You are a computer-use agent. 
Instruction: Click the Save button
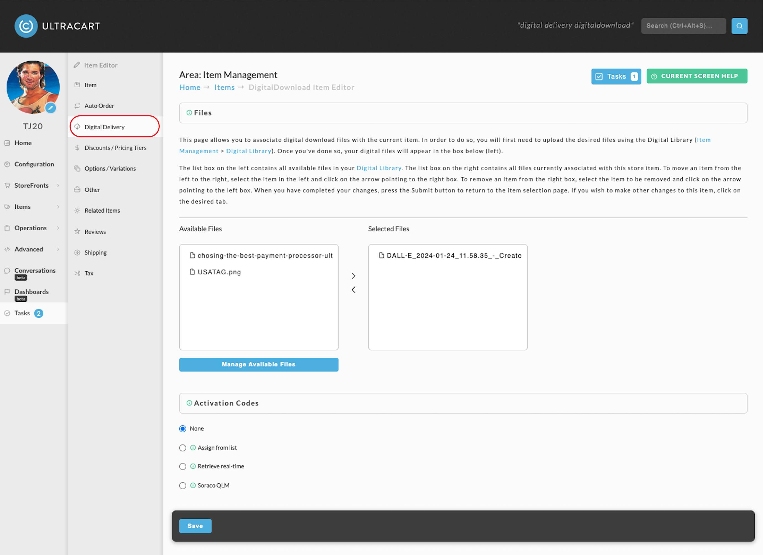(195, 526)
